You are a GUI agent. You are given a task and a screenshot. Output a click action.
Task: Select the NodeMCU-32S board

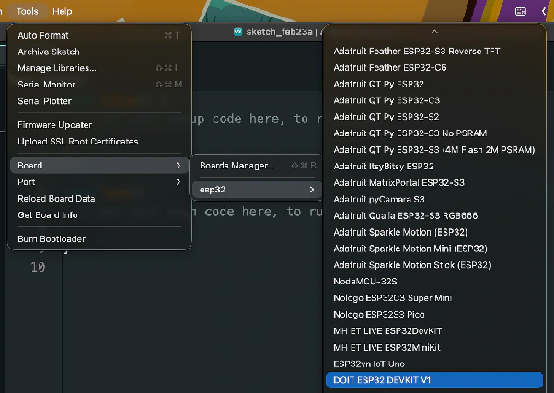point(434,282)
